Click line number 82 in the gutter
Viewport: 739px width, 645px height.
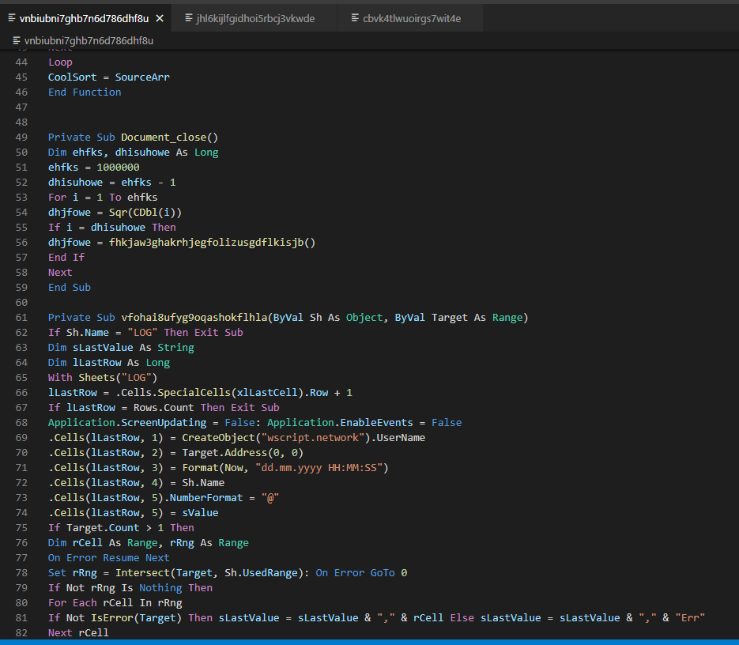21,632
